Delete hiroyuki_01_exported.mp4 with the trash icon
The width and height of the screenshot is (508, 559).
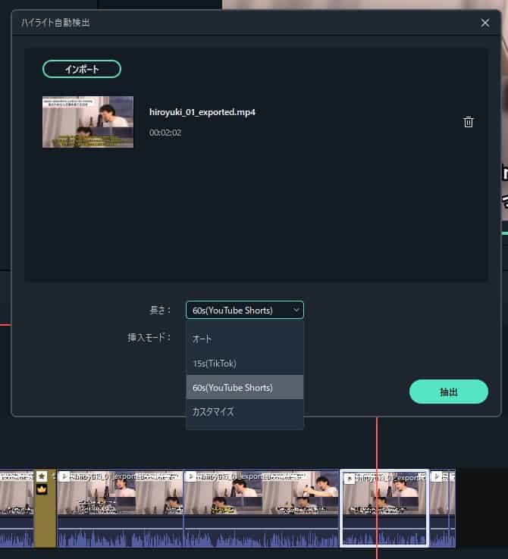[x=469, y=122]
